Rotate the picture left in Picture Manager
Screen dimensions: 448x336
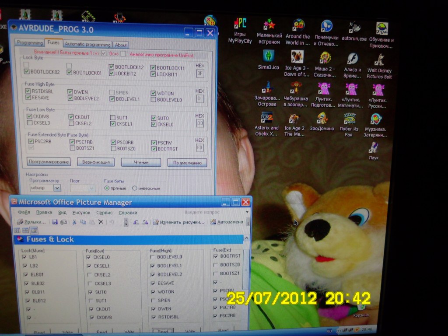[136, 222]
